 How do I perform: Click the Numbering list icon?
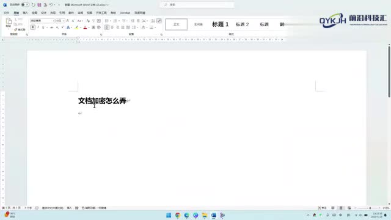(x=115, y=21)
